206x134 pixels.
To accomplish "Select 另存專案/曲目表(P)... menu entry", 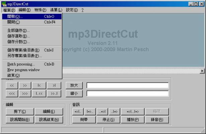I will 32,56.
